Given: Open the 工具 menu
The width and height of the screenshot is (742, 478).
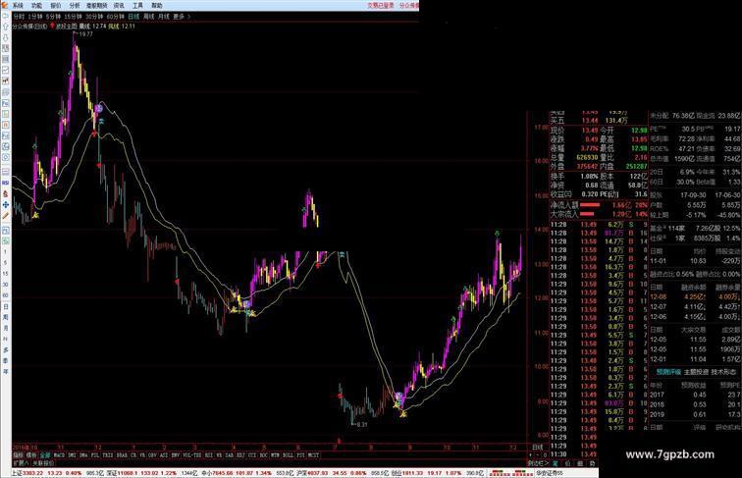Looking at the screenshot, I should (137, 6).
